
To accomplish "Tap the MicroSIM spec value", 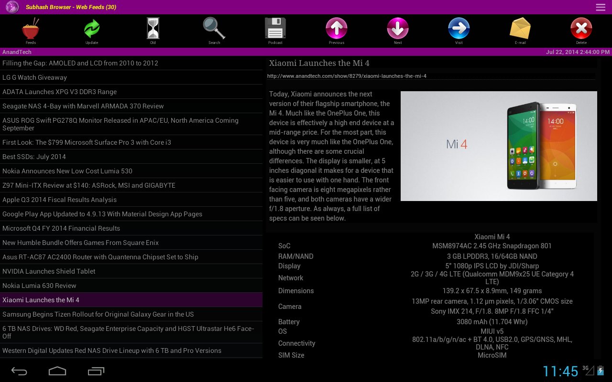I will coord(492,355).
